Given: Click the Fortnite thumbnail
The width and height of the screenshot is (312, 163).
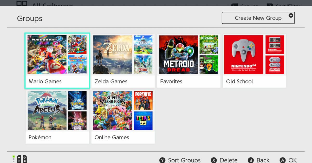Looking at the screenshot, I should pyautogui.click(x=143, y=101).
